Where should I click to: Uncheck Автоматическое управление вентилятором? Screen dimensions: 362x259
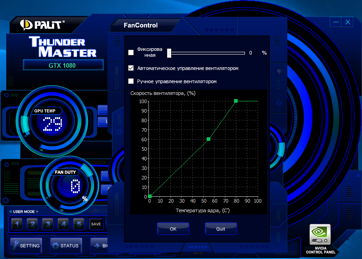tap(131, 68)
